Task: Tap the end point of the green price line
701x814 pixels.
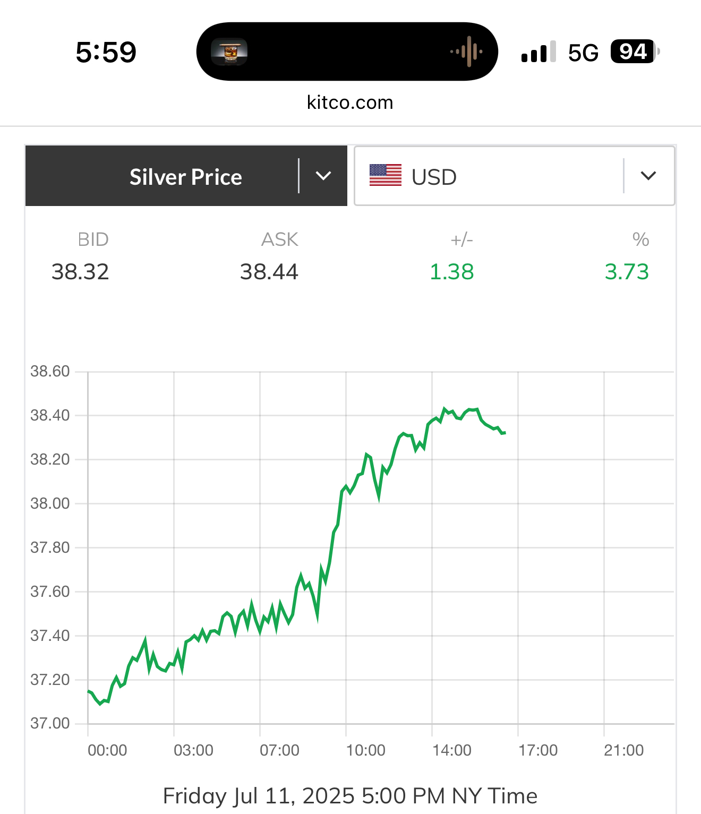Action: [505, 433]
